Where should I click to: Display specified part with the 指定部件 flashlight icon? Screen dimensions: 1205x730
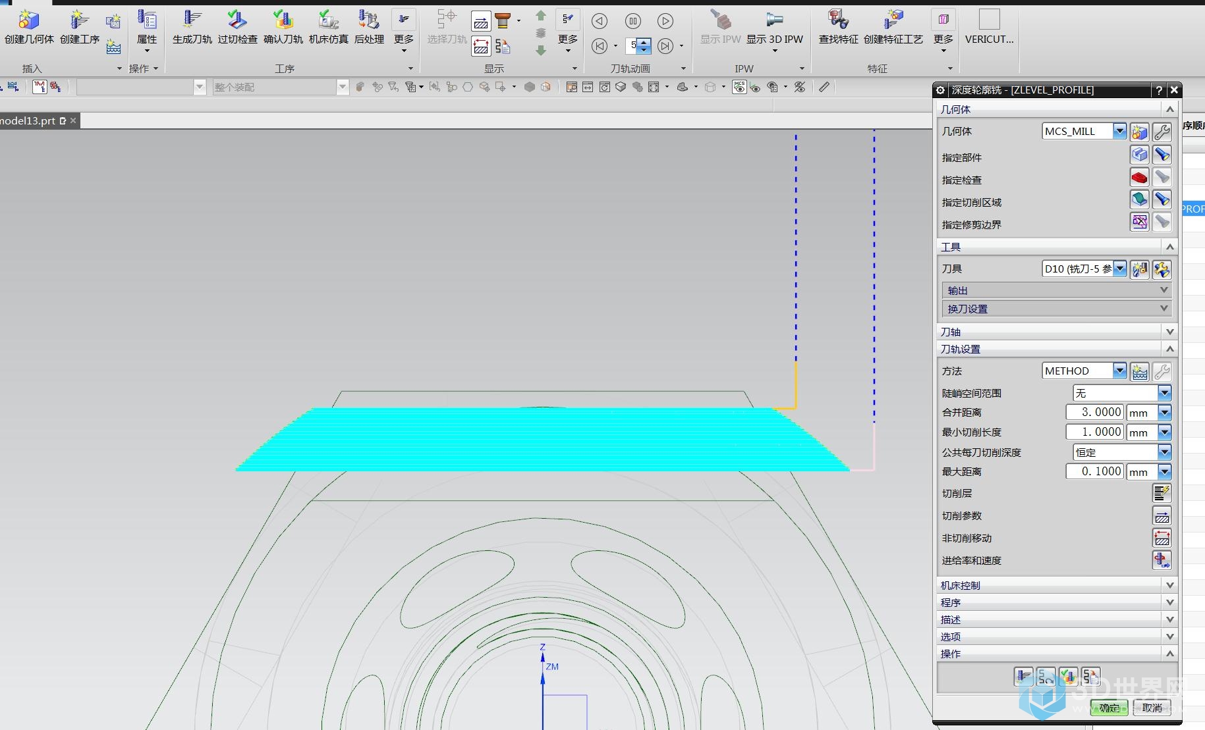pyautogui.click(x=1162, y=155)
